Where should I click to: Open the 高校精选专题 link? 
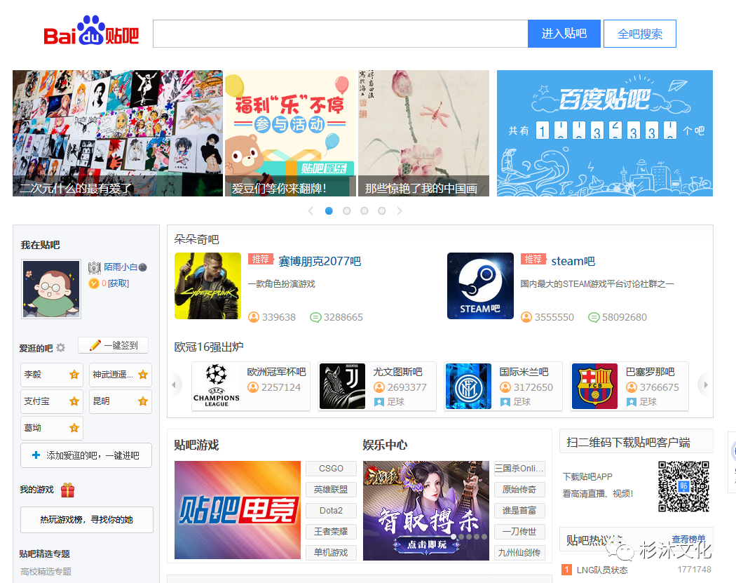[x=46, y=571]
